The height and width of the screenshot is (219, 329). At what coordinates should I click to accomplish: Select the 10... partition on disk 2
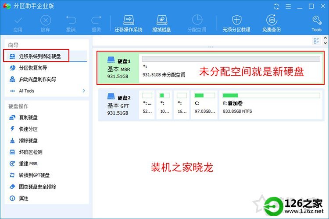coord(164,104)
